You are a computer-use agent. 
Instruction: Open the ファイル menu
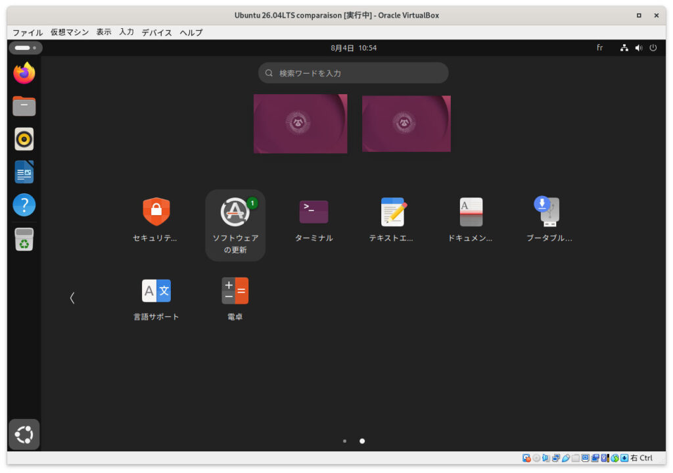pos(28,32)
